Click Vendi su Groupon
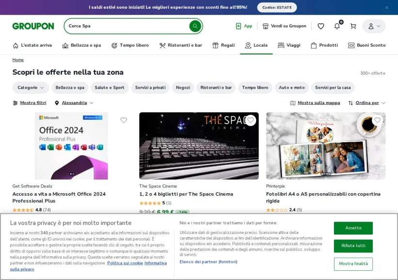The width and height of the screenshot is (398, 280). click(x=284, y=26)
